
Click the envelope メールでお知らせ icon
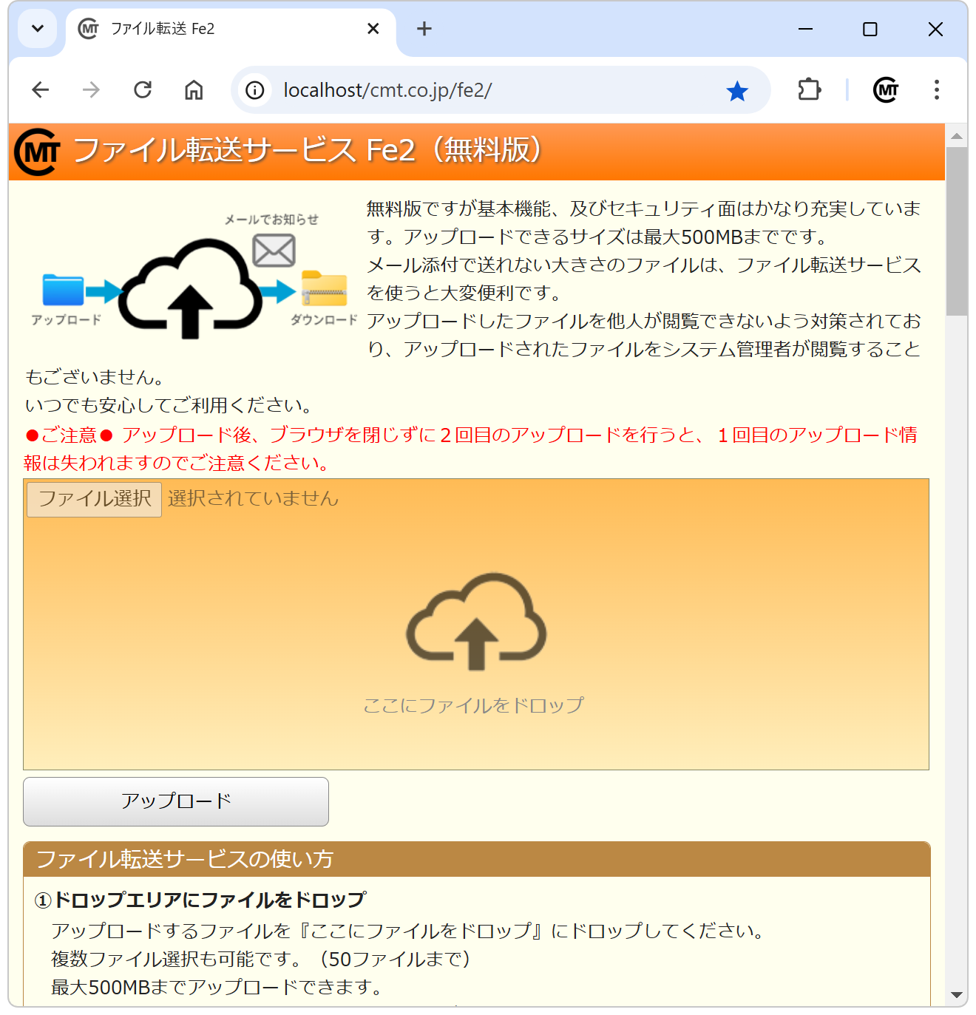pyautogui.click(x=274, y=251)
